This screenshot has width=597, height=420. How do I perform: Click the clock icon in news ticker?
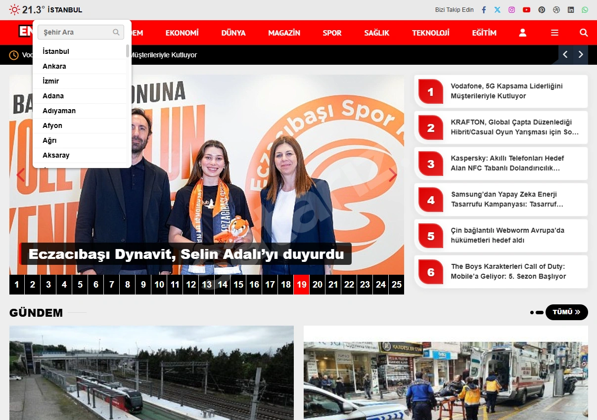pyautogui.click(x=14, y=55)
